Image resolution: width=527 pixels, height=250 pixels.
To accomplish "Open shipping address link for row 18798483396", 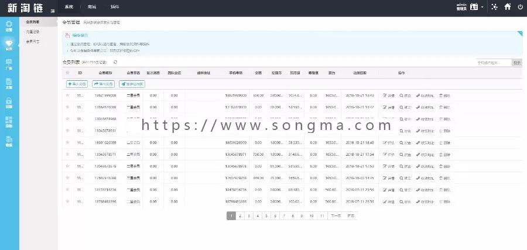I will click(425, 202).
